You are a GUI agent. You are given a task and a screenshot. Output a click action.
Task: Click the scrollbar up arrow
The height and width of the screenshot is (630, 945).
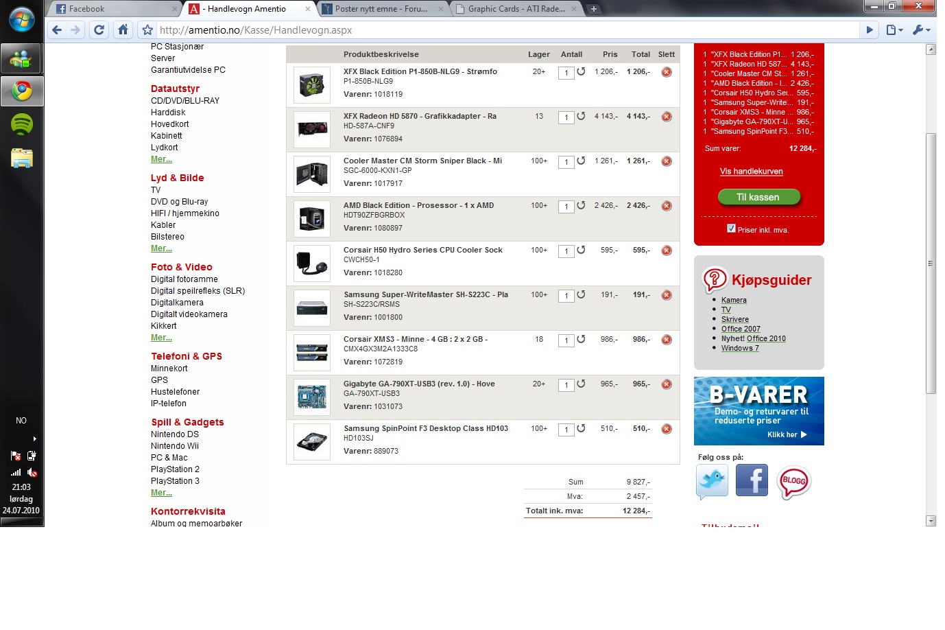coord(931,49)
